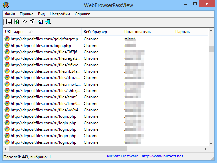The width and height of the screenshot is (217, 163).
Task: Open the Правка menu
Action: [x=26, y=14]
